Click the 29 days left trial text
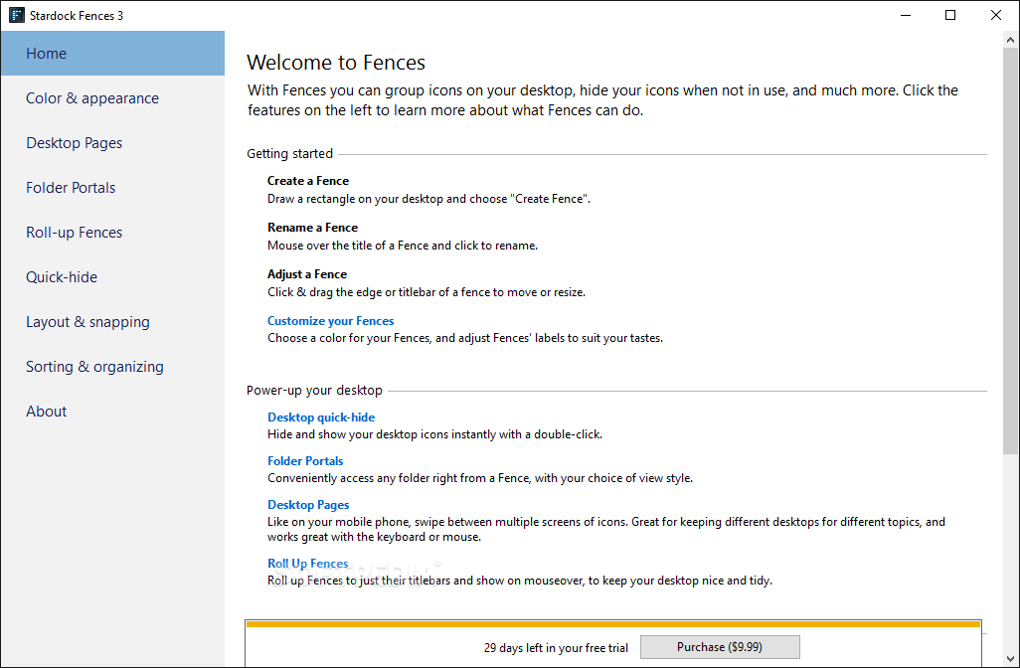Image resolution: width=1020 pixels, height=668 pixels. [556, 648]
